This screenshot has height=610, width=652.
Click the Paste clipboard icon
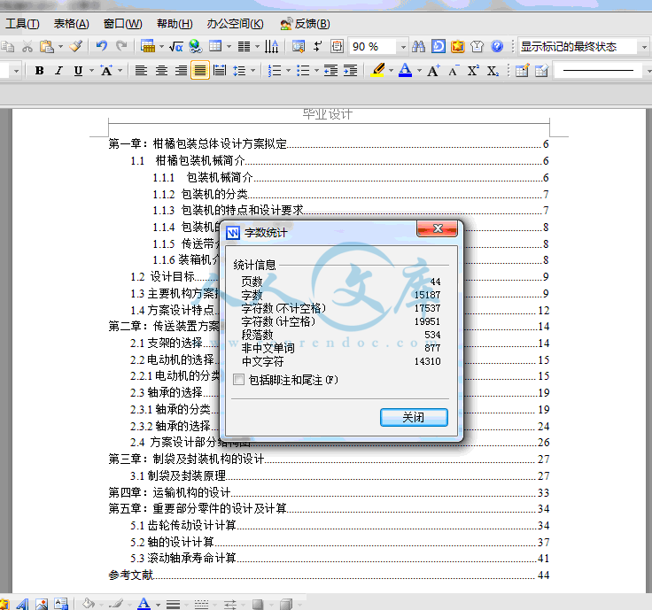[47, 46]
